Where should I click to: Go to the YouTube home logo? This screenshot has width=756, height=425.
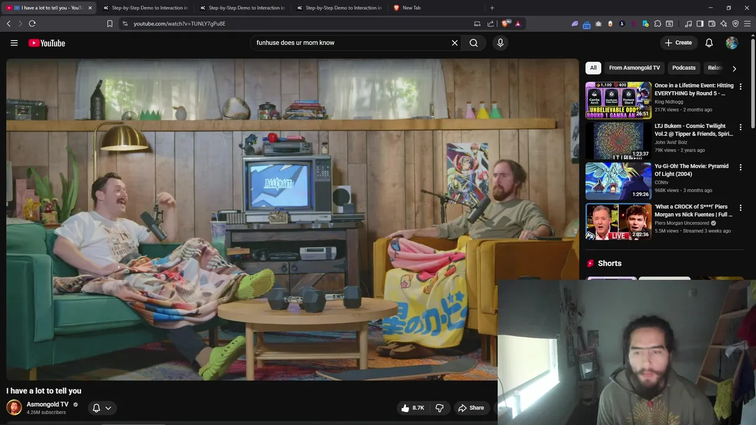[47, 43]
